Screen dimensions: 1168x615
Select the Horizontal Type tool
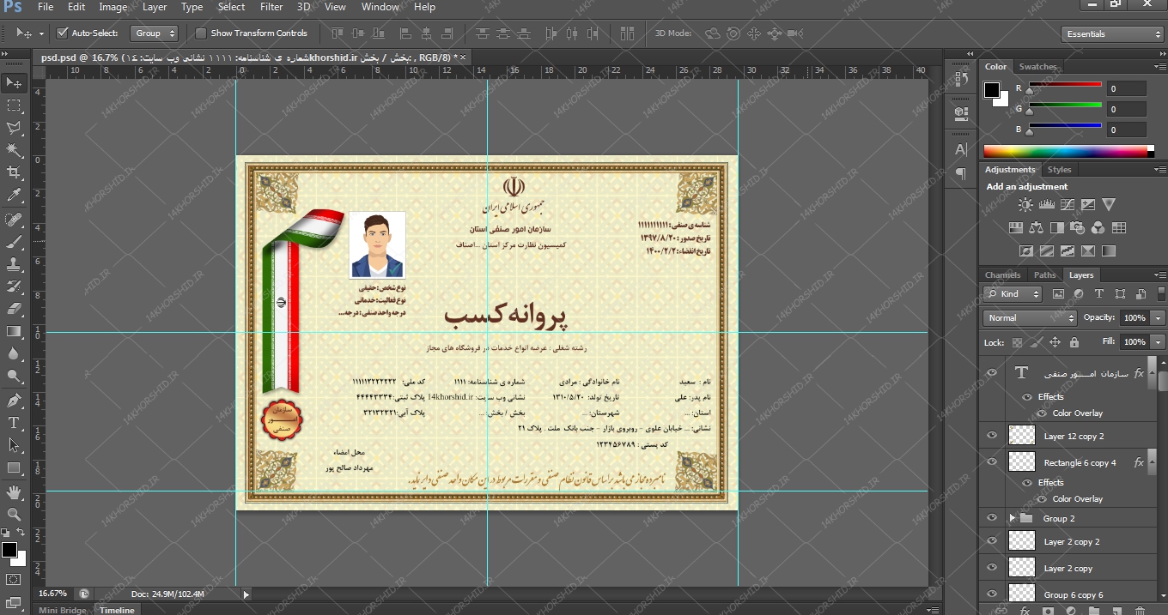14,423
